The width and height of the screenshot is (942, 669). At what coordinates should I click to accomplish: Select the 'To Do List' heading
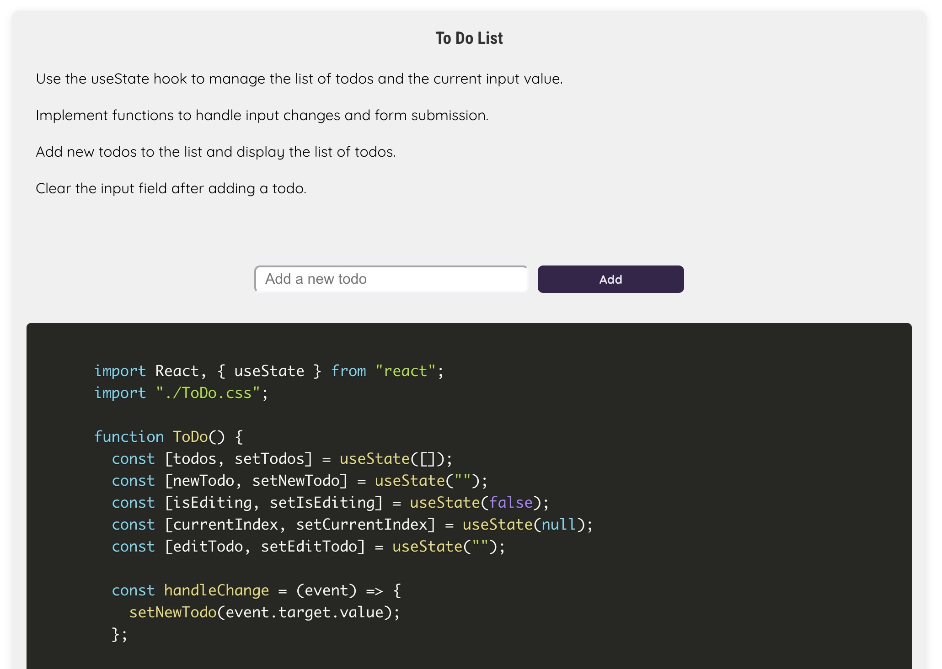point(469,38)
